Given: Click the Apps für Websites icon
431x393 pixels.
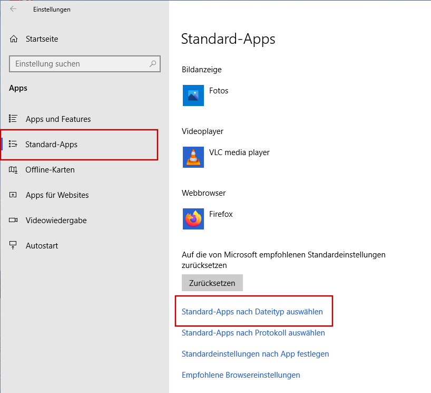Looking at the screenshot, I should coord(14,195).
